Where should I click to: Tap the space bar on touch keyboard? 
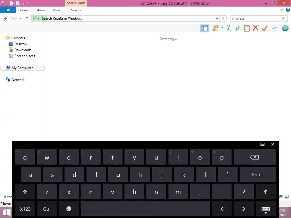point(145,209)
